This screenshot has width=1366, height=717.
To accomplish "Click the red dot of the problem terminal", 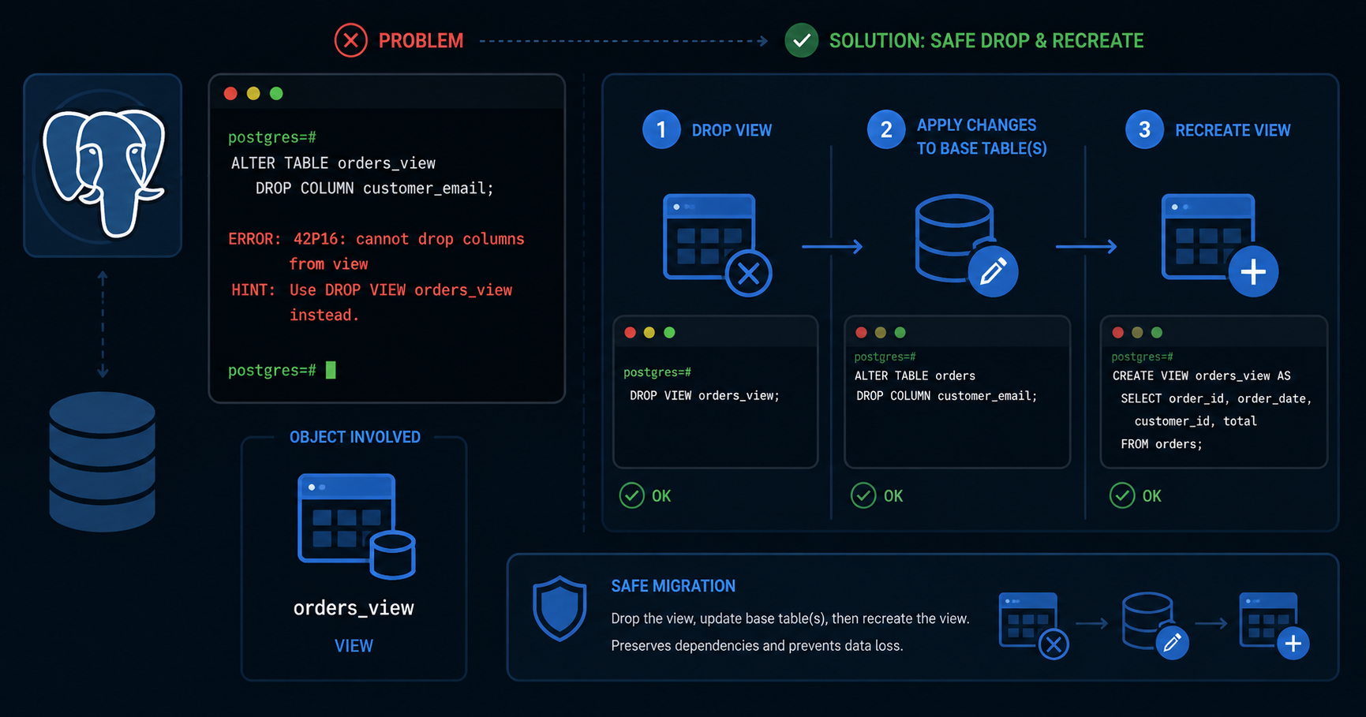I will [230, 94].
